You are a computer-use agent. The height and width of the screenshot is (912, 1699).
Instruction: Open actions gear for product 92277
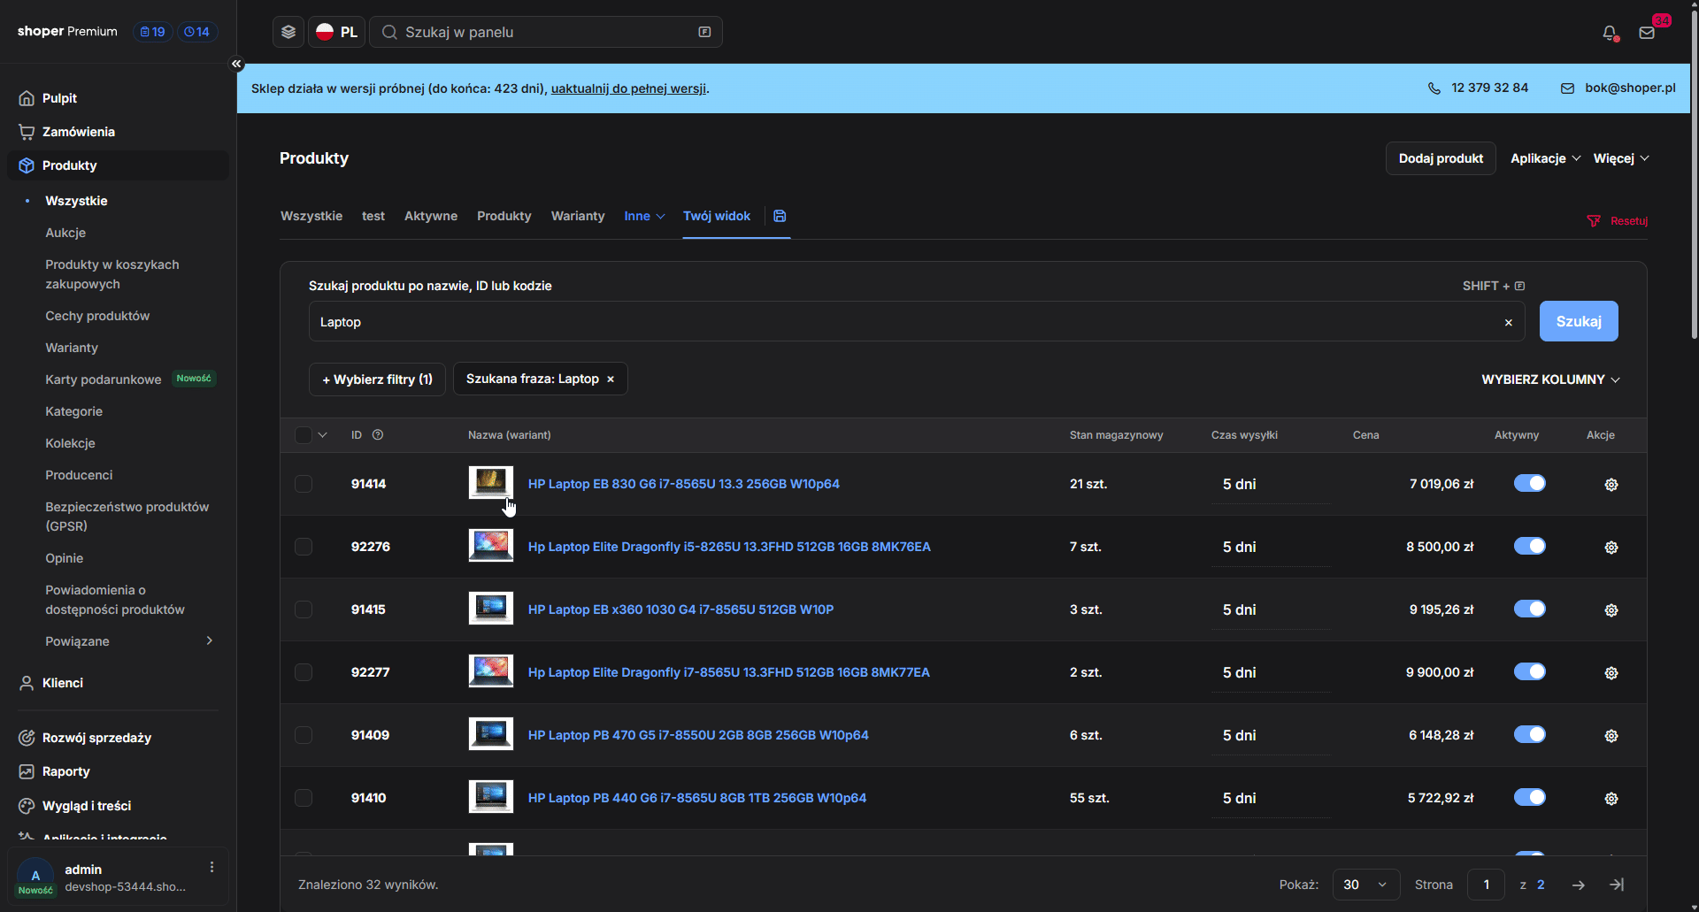click(x=1611, y=673)
